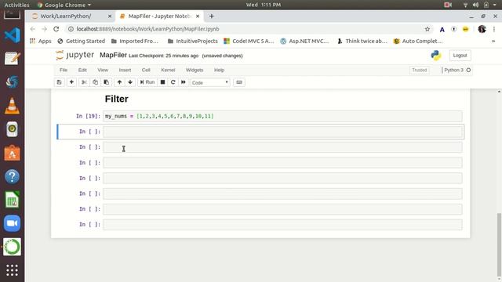Rename notebook by clicking MapFiler title
This screenshot has height=282, width=502.
pos(113,55)
